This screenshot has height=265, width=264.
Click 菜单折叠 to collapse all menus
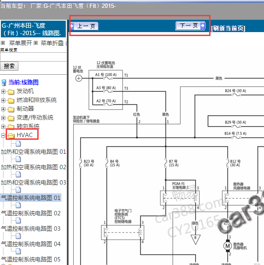[x=52, y=43]
